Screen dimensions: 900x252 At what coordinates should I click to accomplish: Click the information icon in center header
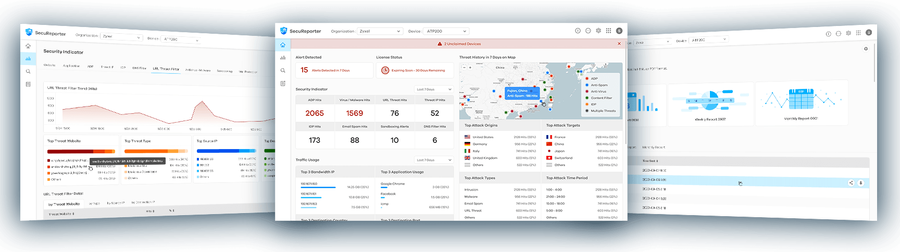(578, 31)
